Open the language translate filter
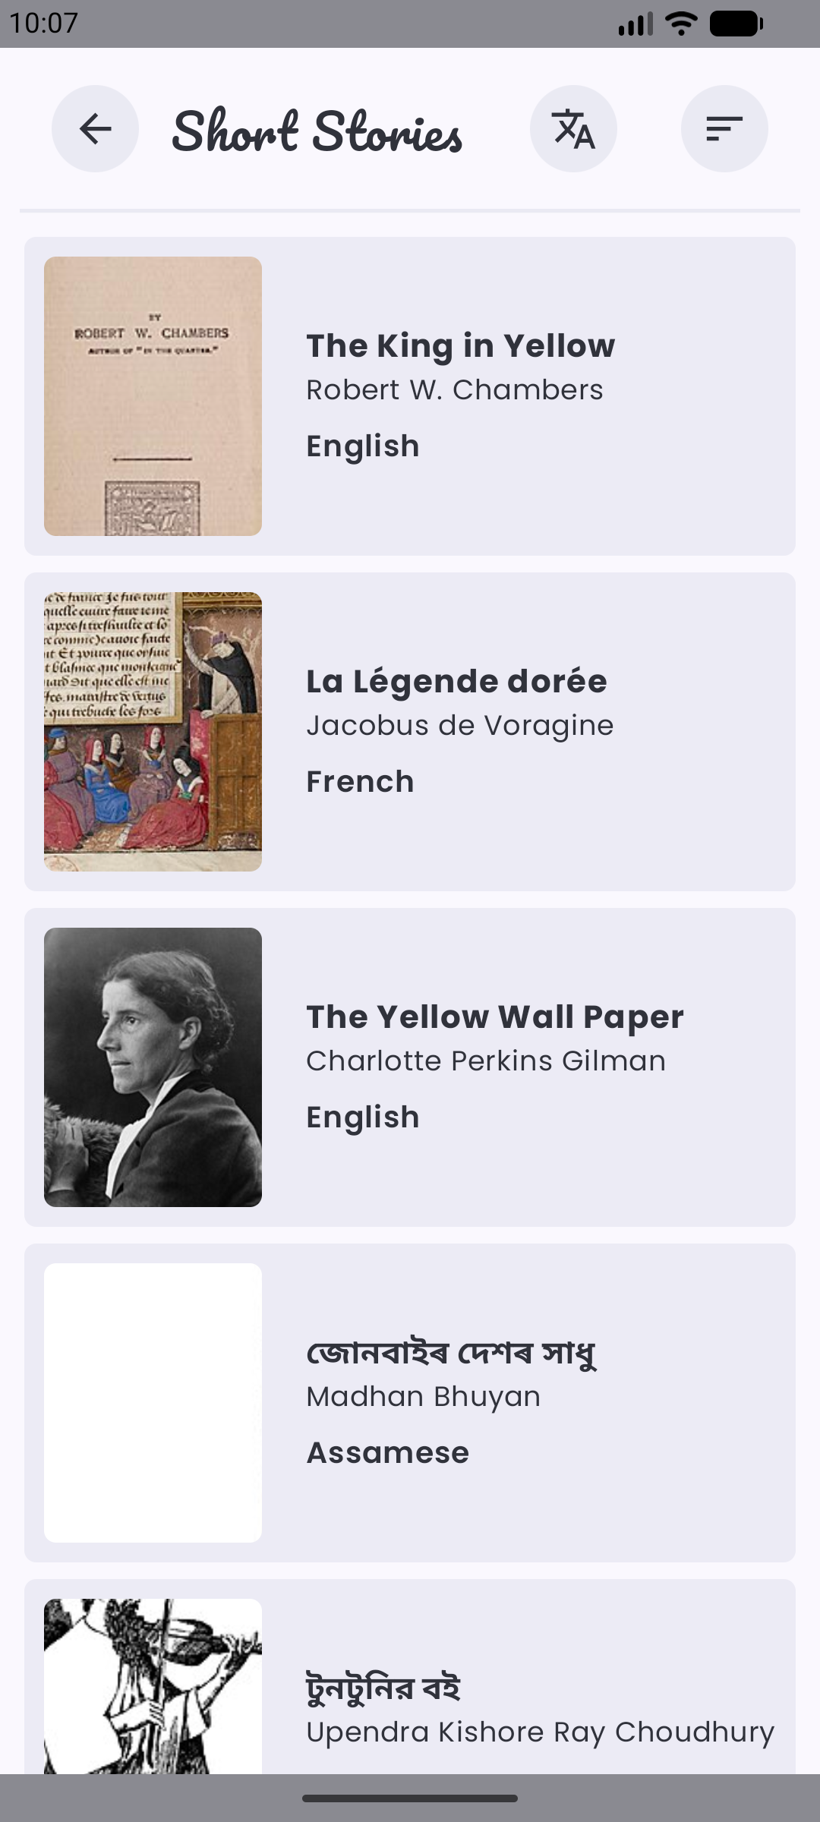This screenshot has height=1822, width=820. click(573, 128)
